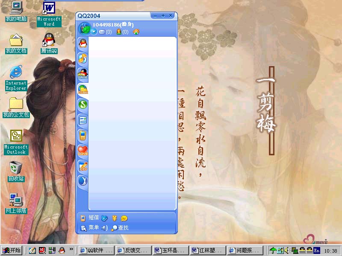342x256 pixels.
Task: Click the account text 104498186
Action: coord(106,25)
